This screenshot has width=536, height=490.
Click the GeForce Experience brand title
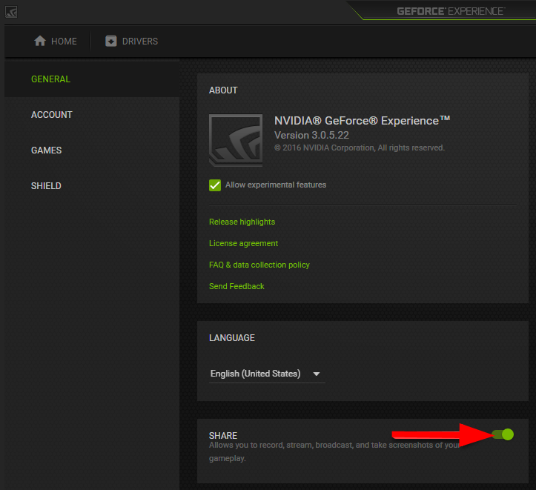(x=450, y=11)
